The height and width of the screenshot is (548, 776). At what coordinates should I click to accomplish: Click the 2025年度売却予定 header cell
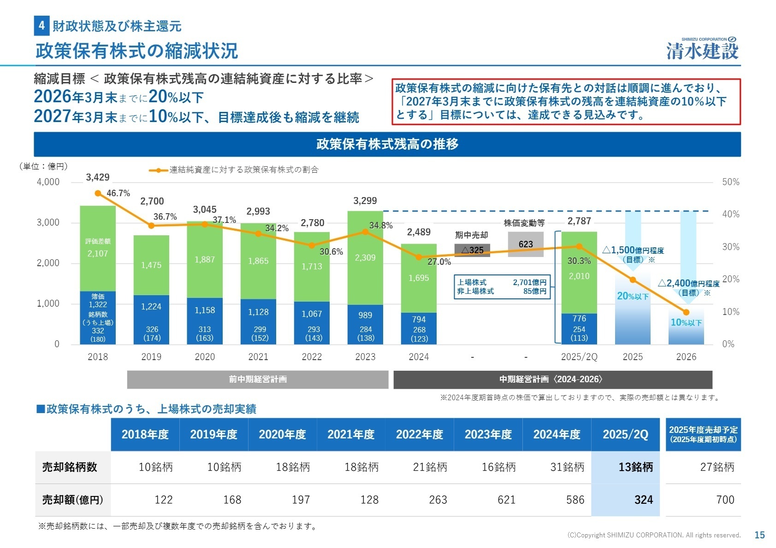703,434
